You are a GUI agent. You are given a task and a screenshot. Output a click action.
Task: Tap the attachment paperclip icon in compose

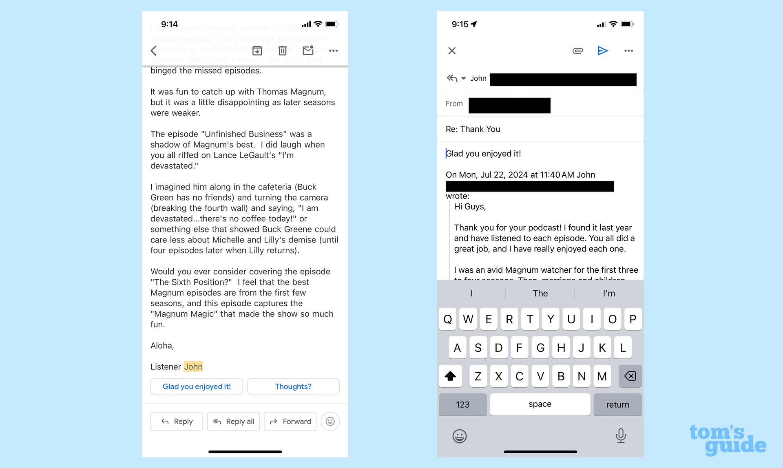pos(577,51)
